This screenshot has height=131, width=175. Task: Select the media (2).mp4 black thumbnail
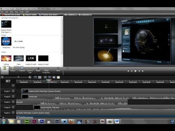(x=43, y=58)
